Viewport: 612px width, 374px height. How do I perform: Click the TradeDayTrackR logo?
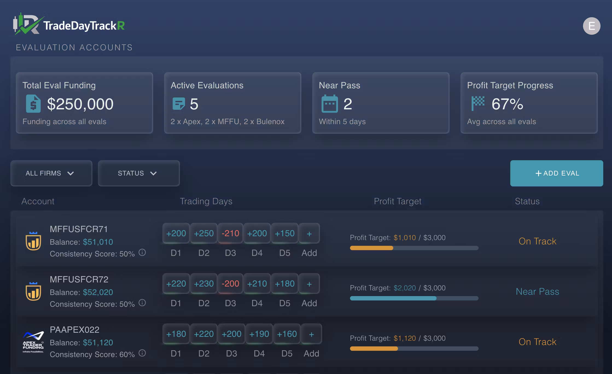tap(69, 25)
